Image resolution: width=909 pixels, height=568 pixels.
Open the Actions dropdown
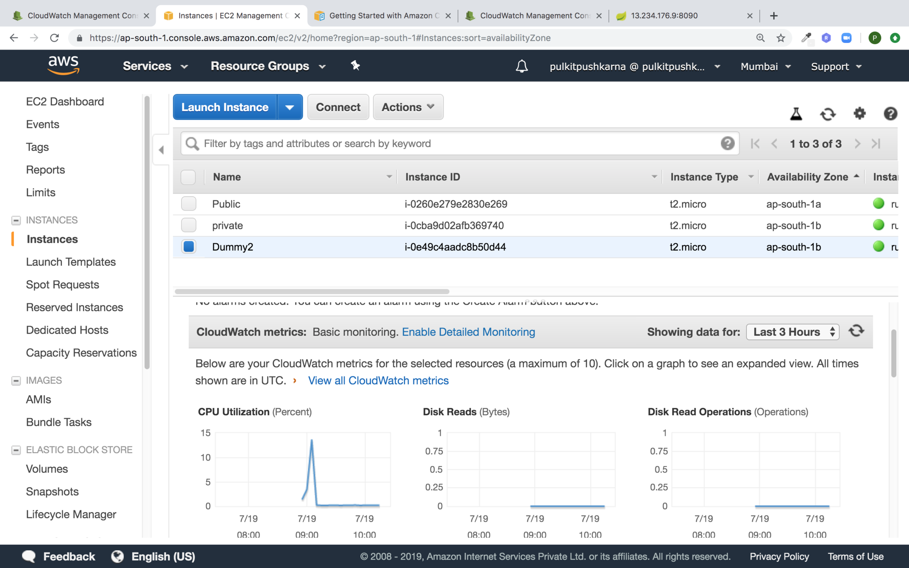(408, 107)
